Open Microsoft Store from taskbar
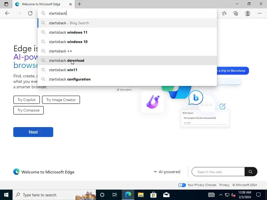Viewport: 267px width, 200px height. coord(153,195)
